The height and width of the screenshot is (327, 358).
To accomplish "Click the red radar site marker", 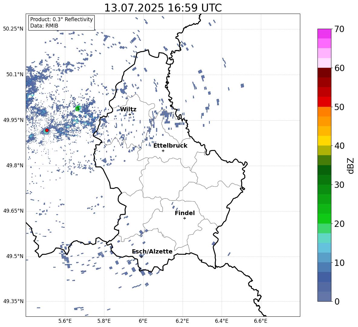I will pos(47,130).
